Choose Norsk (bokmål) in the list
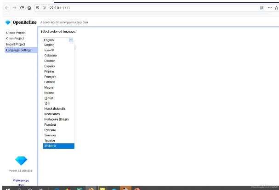The image size is (279, 190). [x=58, y=109]
